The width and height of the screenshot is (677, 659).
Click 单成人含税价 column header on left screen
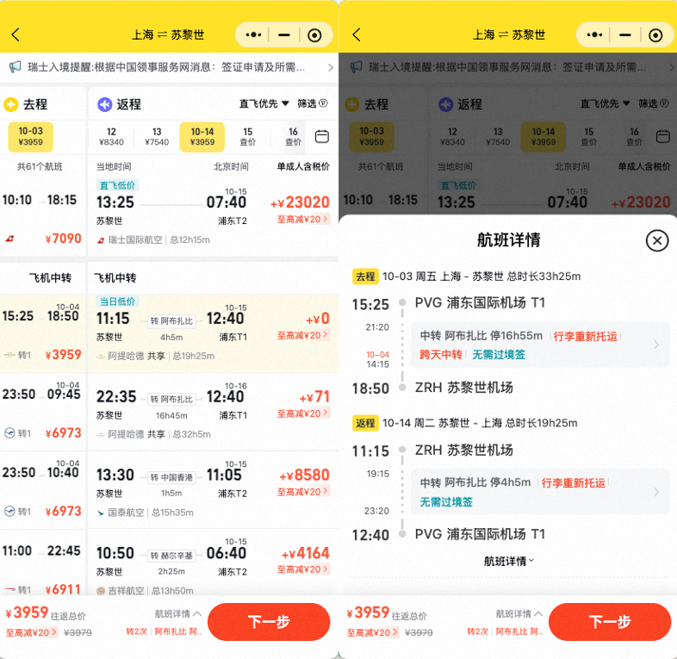[303, 167]
